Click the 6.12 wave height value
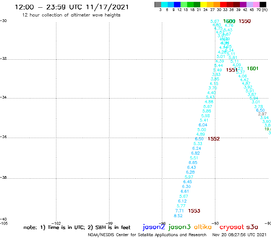 click(x=182, y=201)
